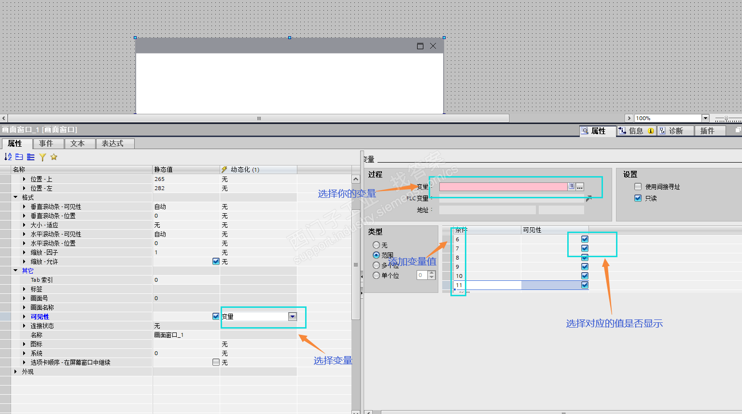This screenshot has width=742, height=414.
Task: Toggle the 可见性 row checkbox
Action: (216, 317)
